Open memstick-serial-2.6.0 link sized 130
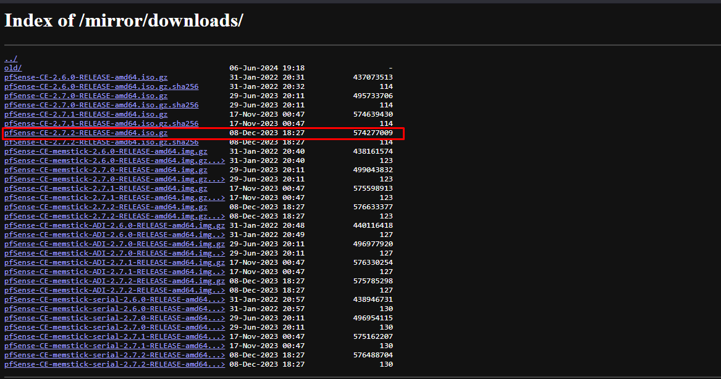 point(114,308)
